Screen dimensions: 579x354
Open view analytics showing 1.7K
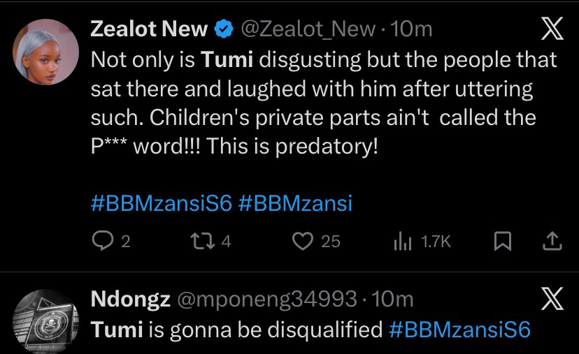[403, 242]
